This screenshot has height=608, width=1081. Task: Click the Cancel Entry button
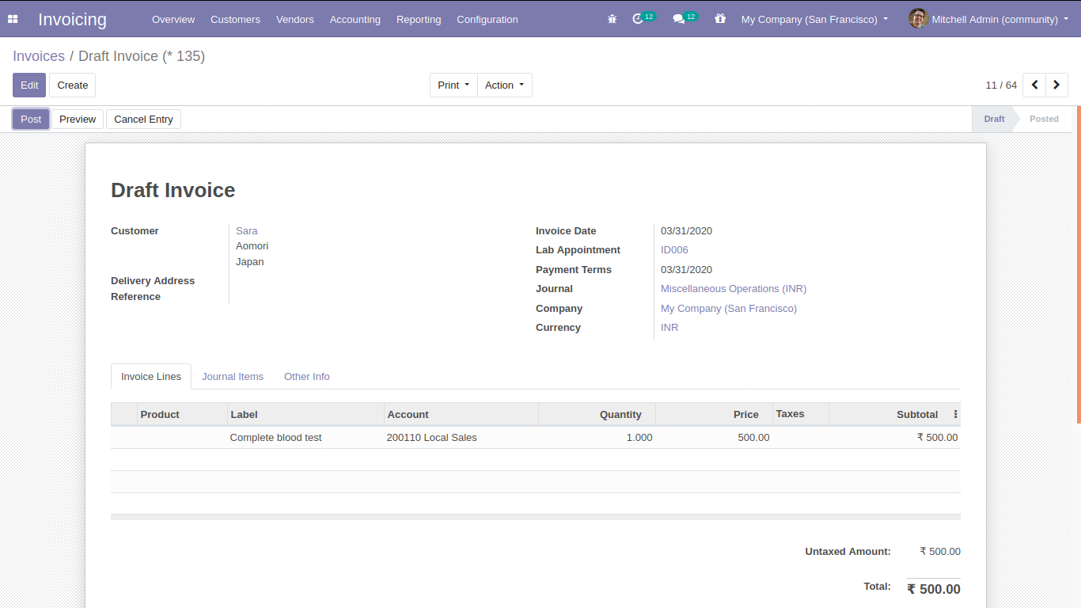click(143, 120)
